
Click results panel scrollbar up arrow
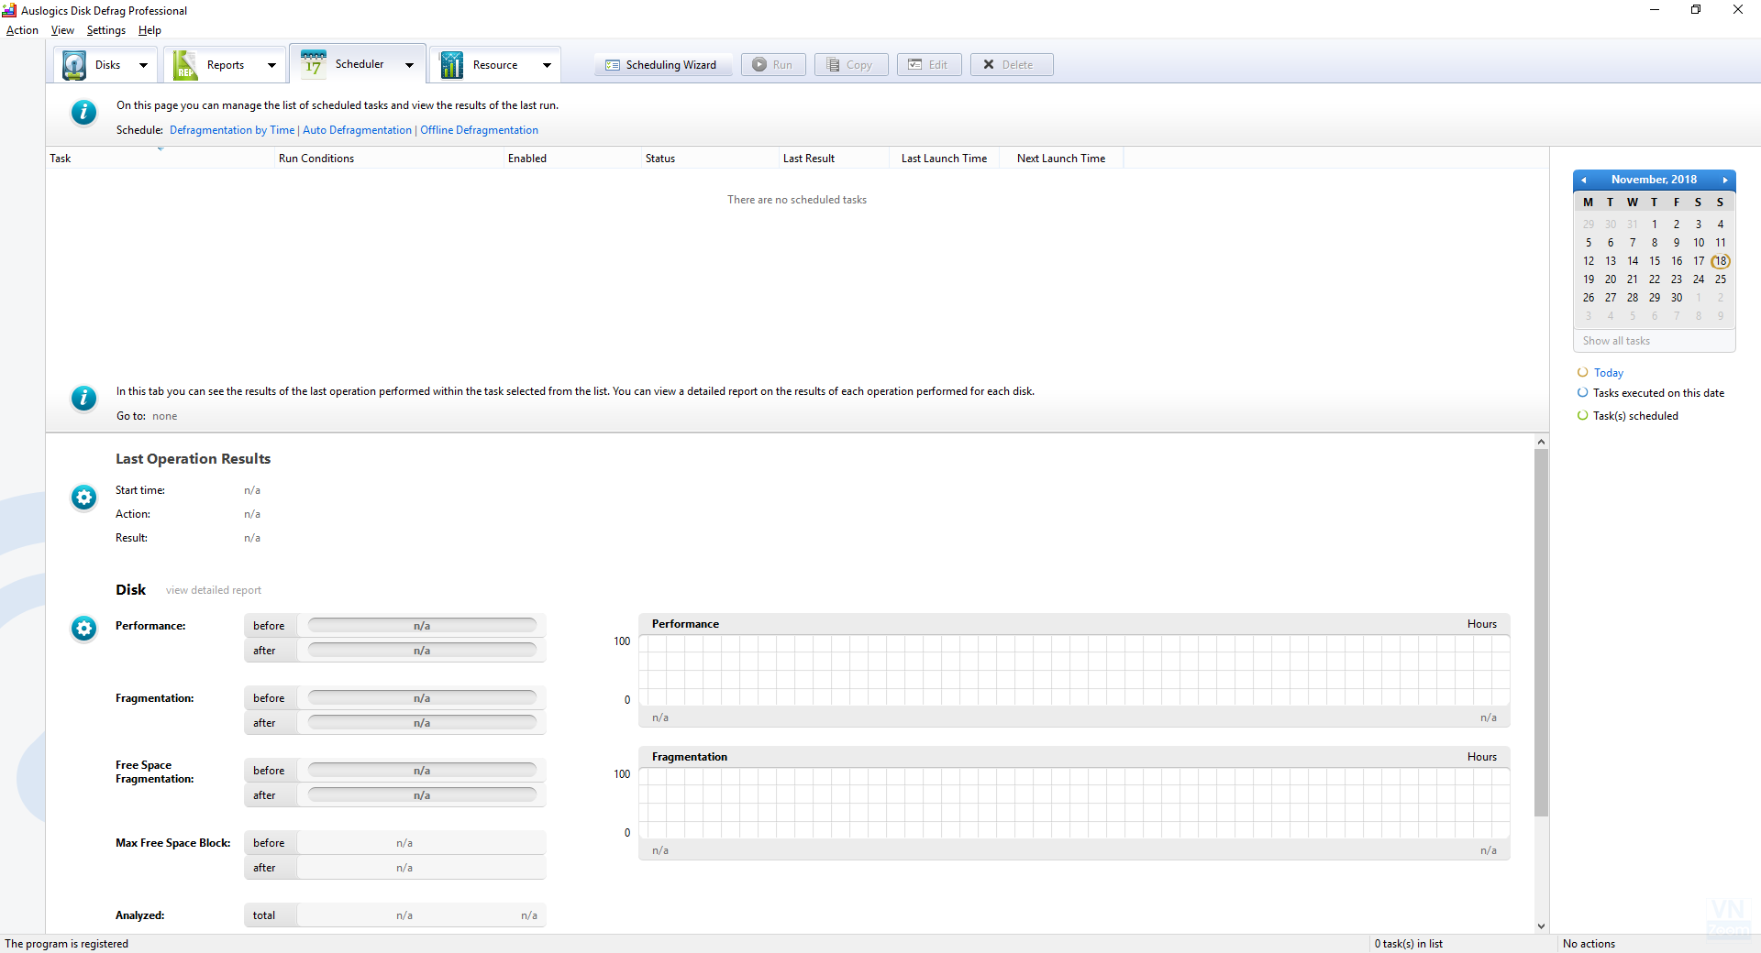[1541, 442]
